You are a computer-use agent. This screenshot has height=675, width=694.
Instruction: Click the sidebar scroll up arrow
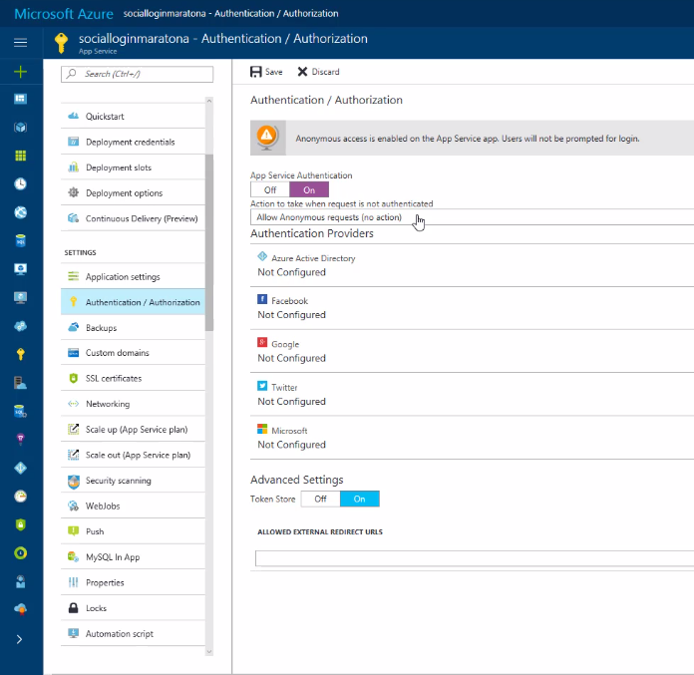tap(209, 101)
